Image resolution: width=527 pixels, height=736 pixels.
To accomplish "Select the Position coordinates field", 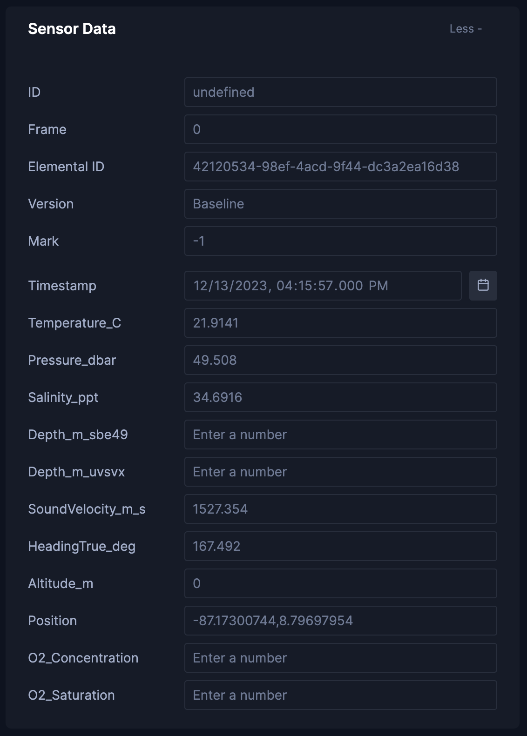I will pyautogui.click(x=340, y=621).
